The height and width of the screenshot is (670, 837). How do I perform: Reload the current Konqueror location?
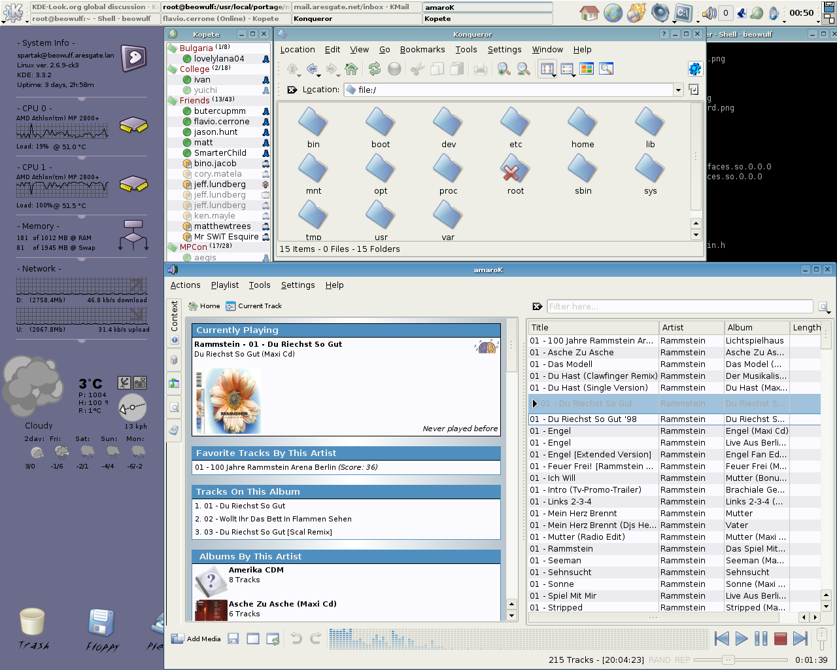[374, 69]
